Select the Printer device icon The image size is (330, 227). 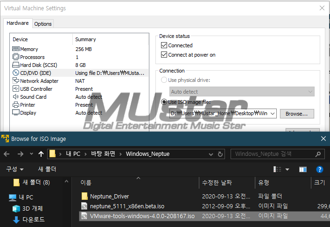(16, 105)
